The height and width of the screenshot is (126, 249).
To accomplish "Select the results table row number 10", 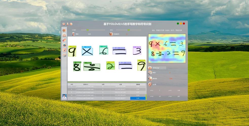I will coord(106,95).
